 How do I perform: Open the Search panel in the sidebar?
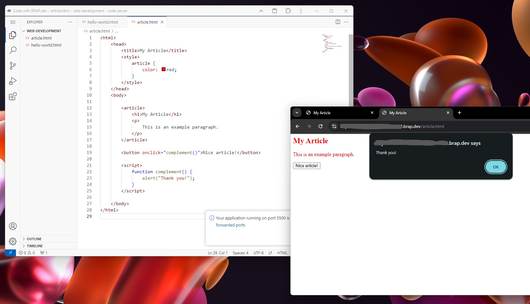[13, 50]
